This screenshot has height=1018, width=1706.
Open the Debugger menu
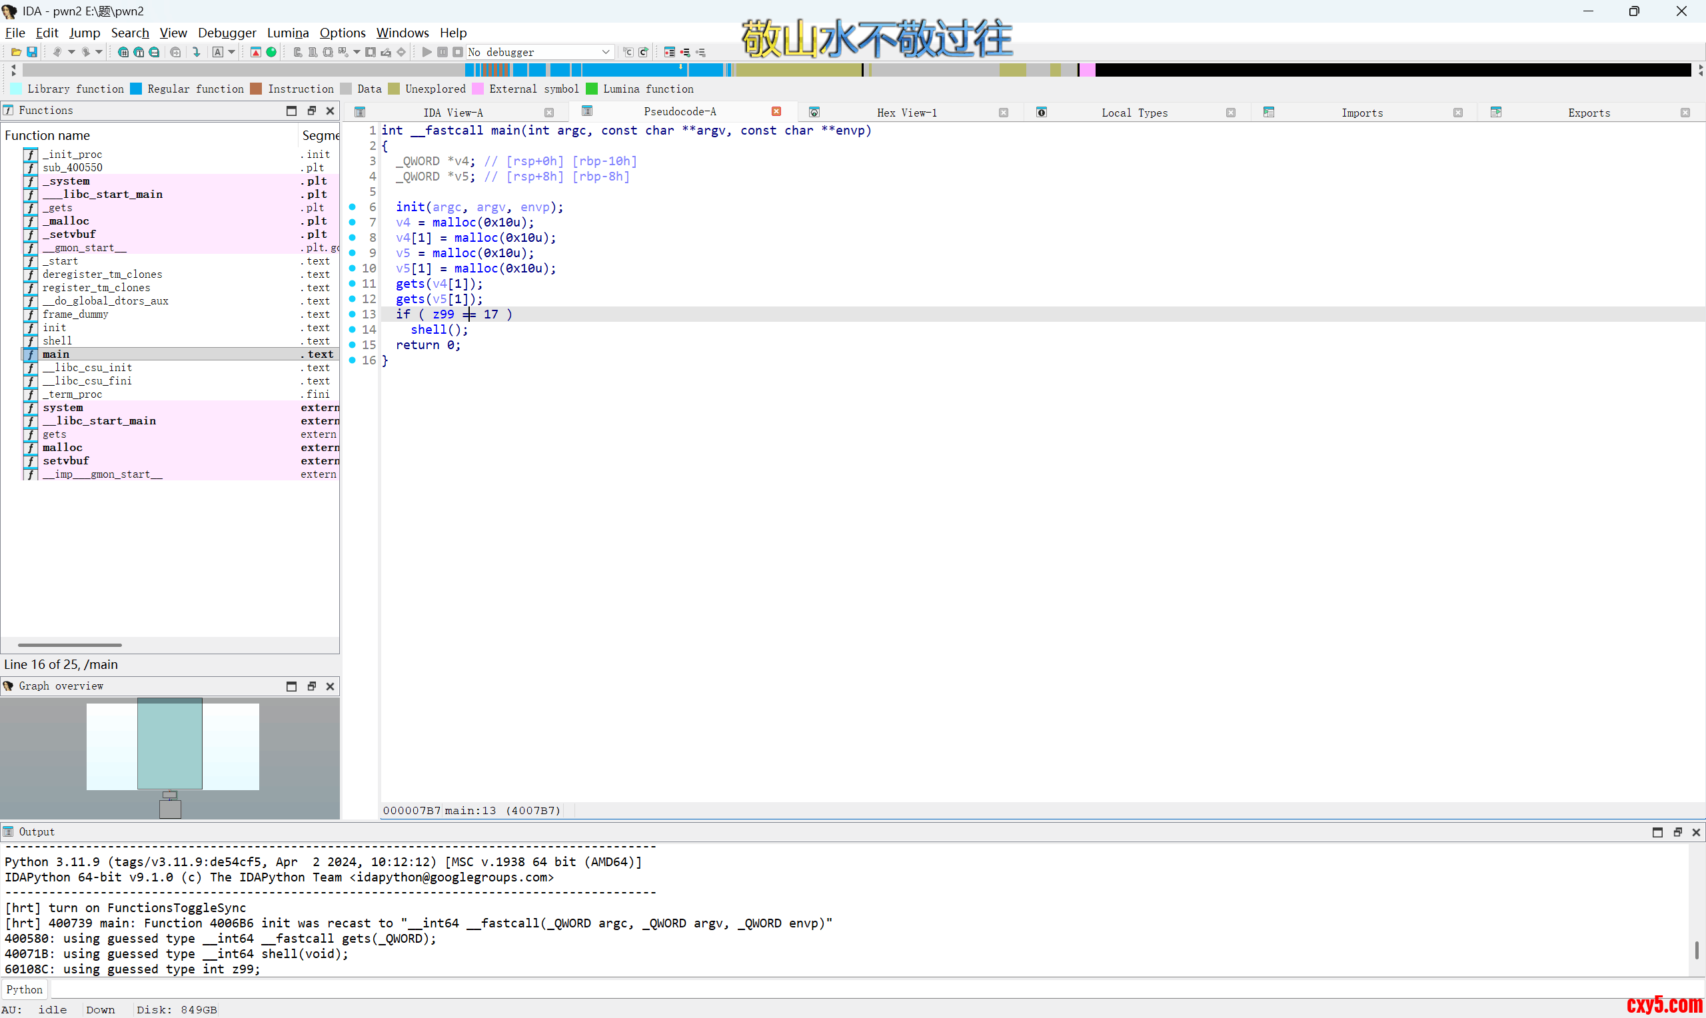click(x=227, y=33)
